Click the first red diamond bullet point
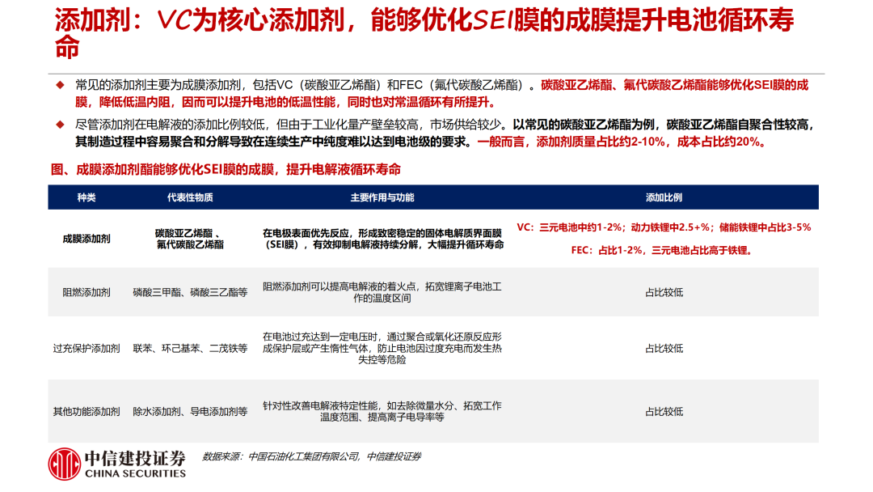This screenshot has height=492, width=873. click(59, 85)
